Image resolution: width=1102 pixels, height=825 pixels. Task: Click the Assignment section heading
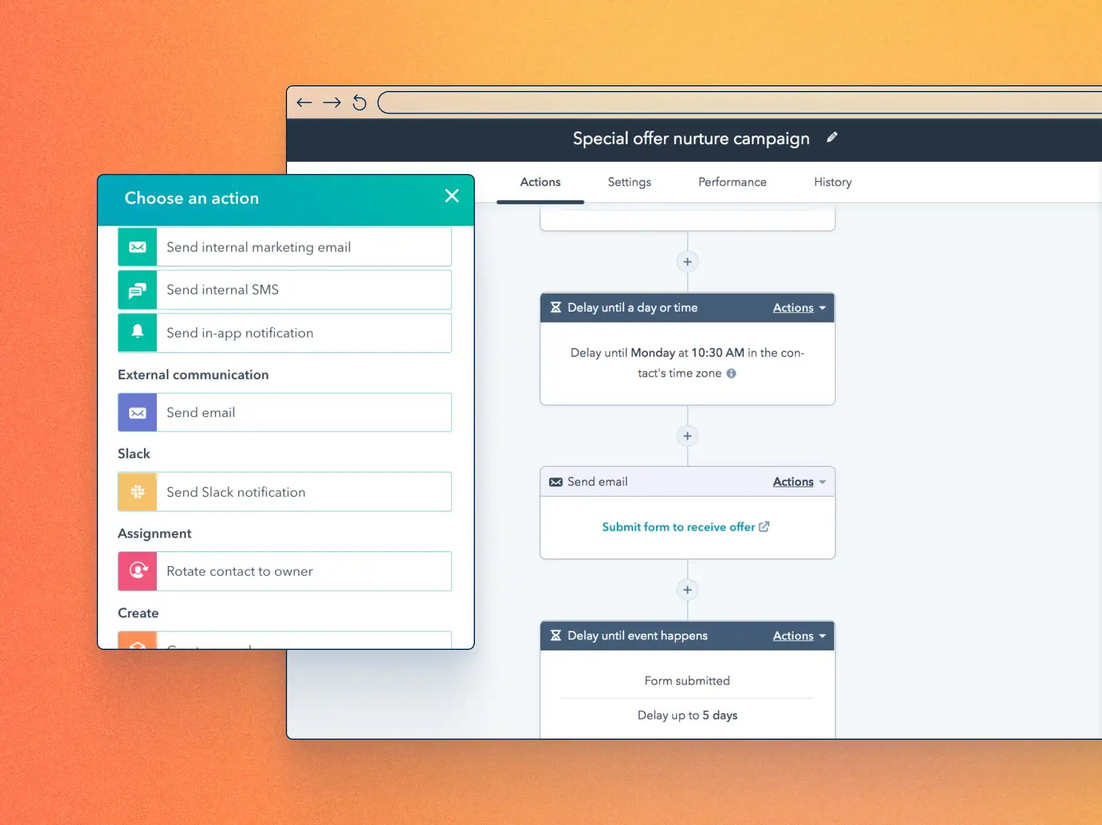154,533
